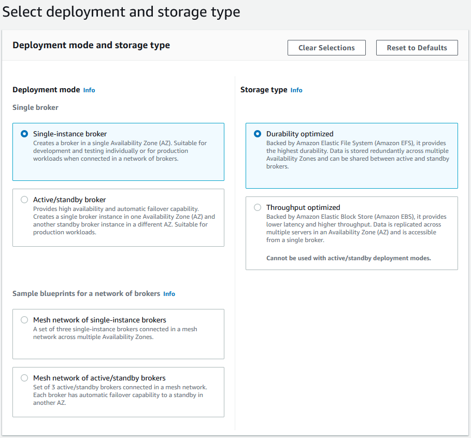
Task: Click the 'Select deployment and storage type' page title
Action: (x=121, y=12)
